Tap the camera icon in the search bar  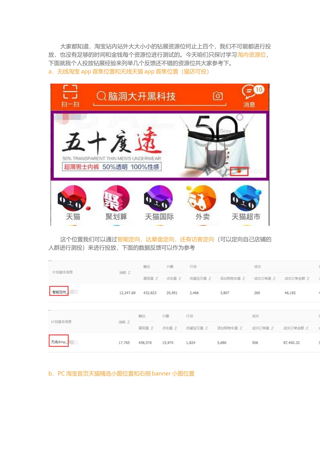pos(218,96)
